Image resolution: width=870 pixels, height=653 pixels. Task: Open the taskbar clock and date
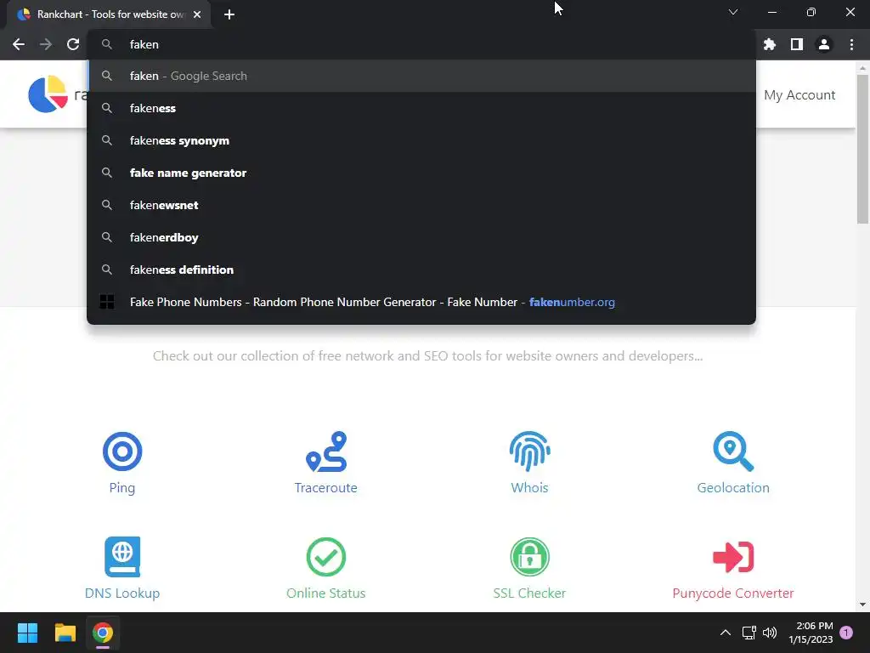pos(811,633)
